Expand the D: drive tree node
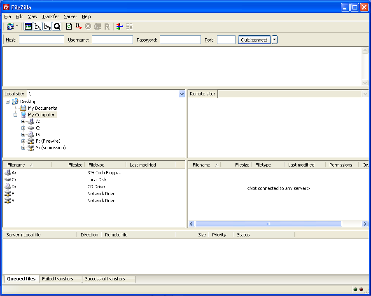The width and height of the screenshot is (371, 296). [23, 135]
